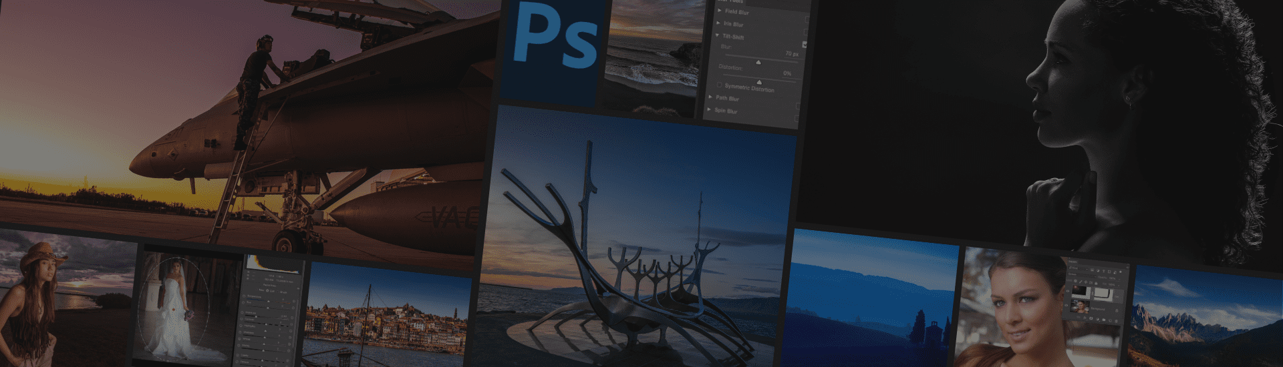Disable the Tilt-Shift checkbox
The image size is (1283, 367).
coord(805,44)
